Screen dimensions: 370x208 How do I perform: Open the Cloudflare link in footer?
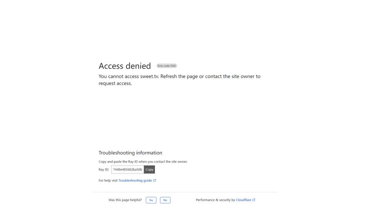(x=244, y=200)
